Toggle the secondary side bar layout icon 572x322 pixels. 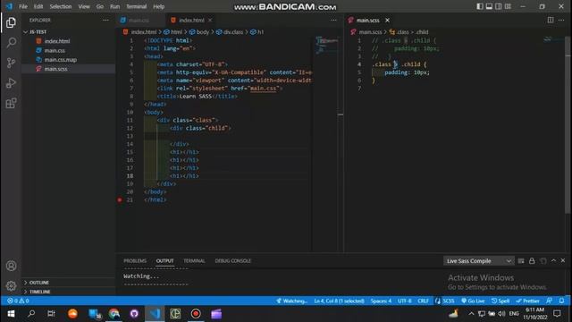(x=499, y=6)
